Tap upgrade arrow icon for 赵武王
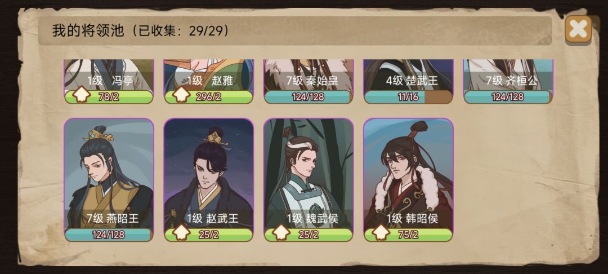The image size is (608, 274). 181,233
